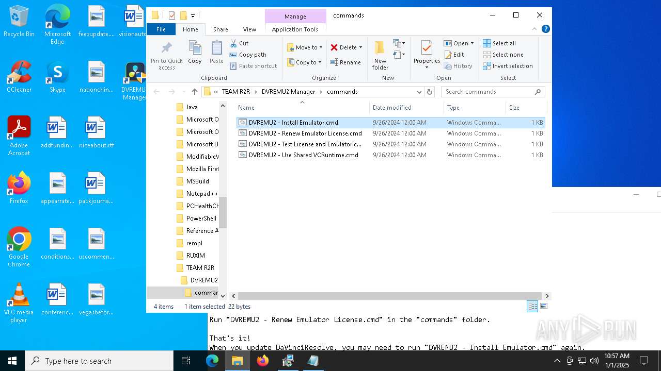Click Firefox icon on the taskbar
The height and width of the screenshot is (371, 661).
[x=262, y=361]
